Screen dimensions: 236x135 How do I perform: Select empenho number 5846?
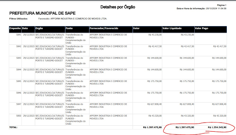coord(19,93)
